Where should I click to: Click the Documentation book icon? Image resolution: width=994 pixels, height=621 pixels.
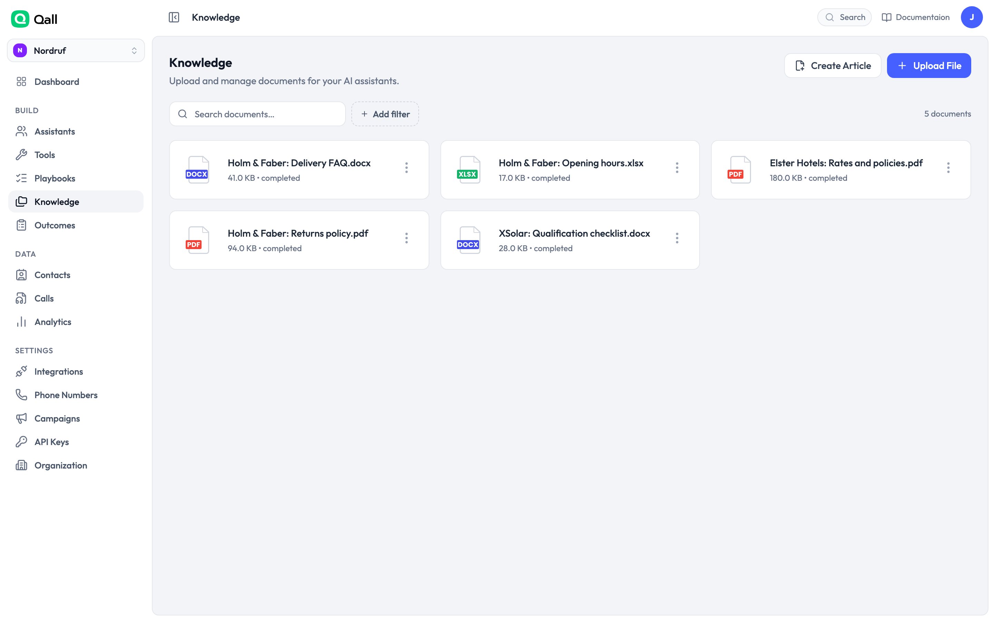tap(886, 17)
